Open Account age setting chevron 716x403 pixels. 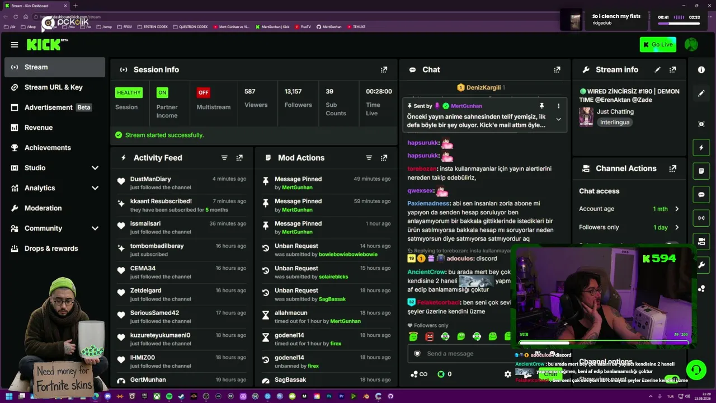point(677,209)
